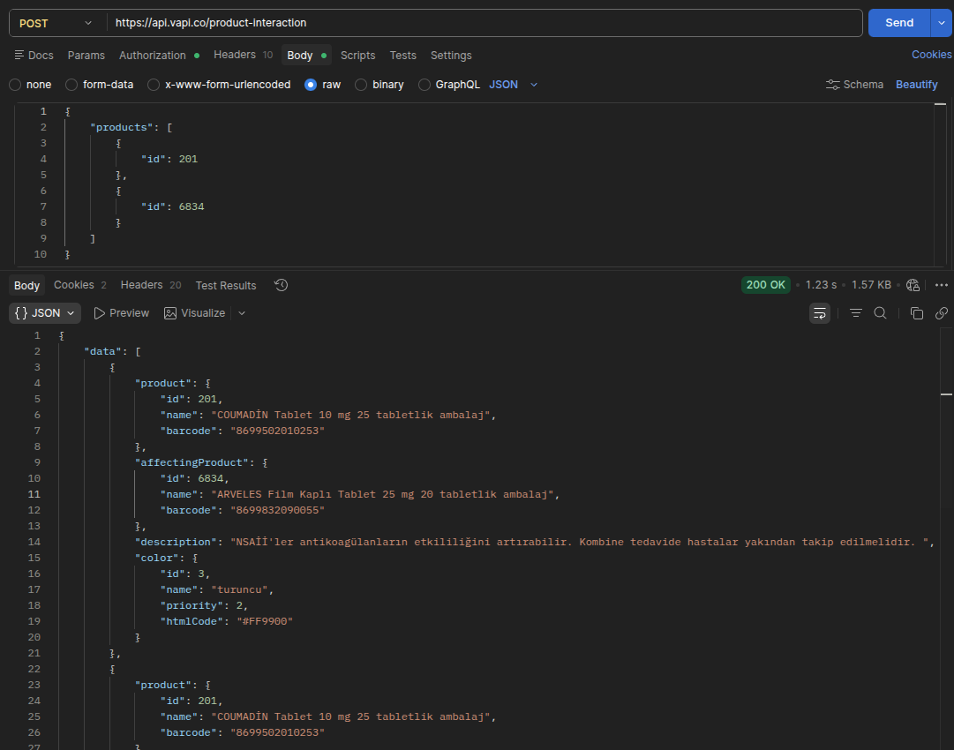Open the POST method dropdown
Image resolution: width=954 pixels, height=750 pixels.
[56, 23]
